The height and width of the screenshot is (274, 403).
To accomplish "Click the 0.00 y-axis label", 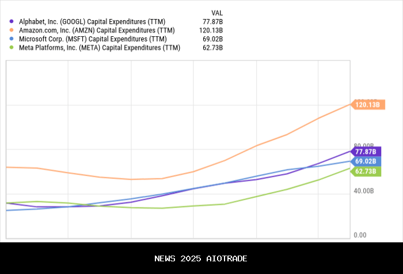I will 360,235.
